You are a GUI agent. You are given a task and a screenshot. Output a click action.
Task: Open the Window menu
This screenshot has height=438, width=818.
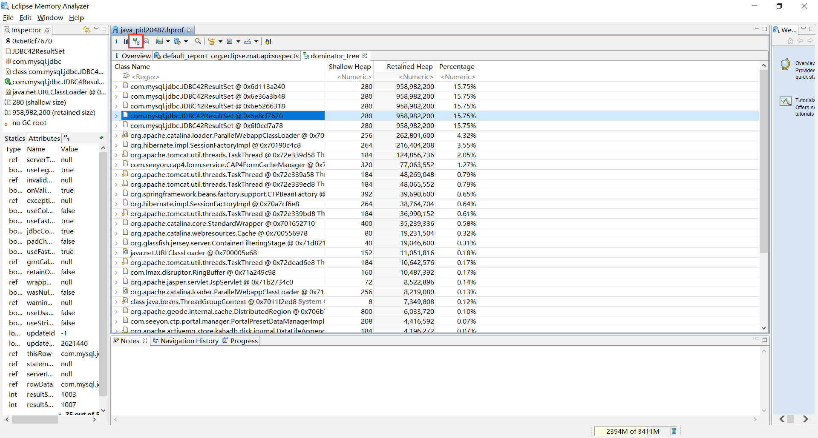(50, 18)
